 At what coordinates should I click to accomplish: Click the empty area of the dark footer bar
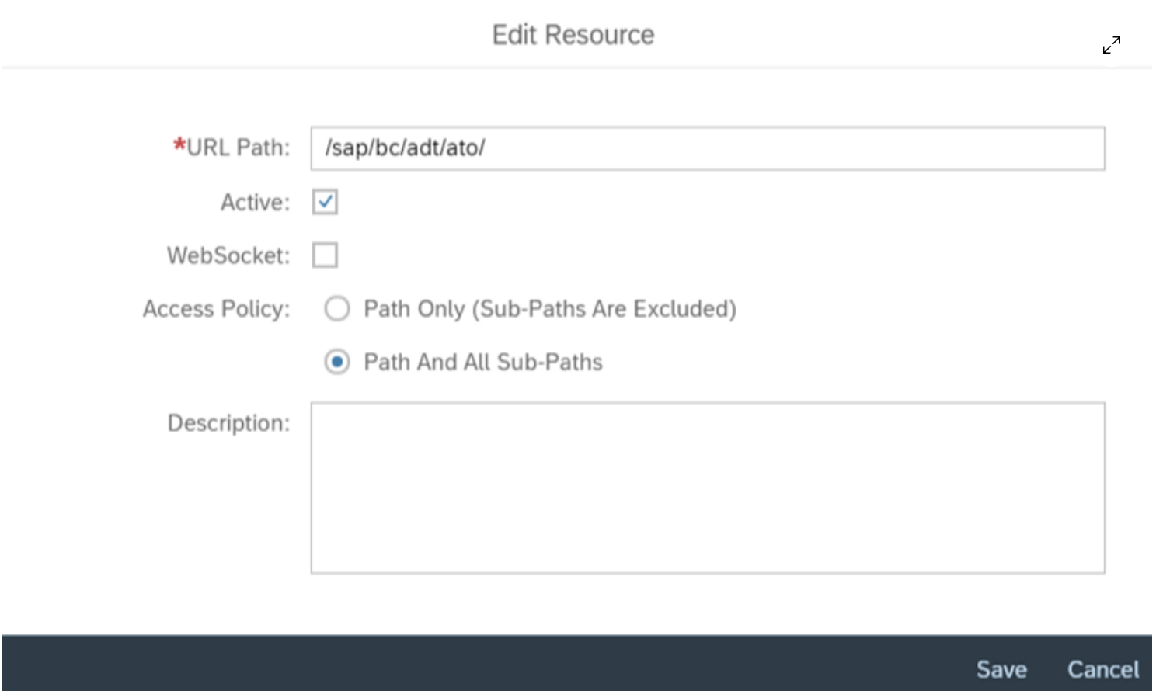coord(466,665)
